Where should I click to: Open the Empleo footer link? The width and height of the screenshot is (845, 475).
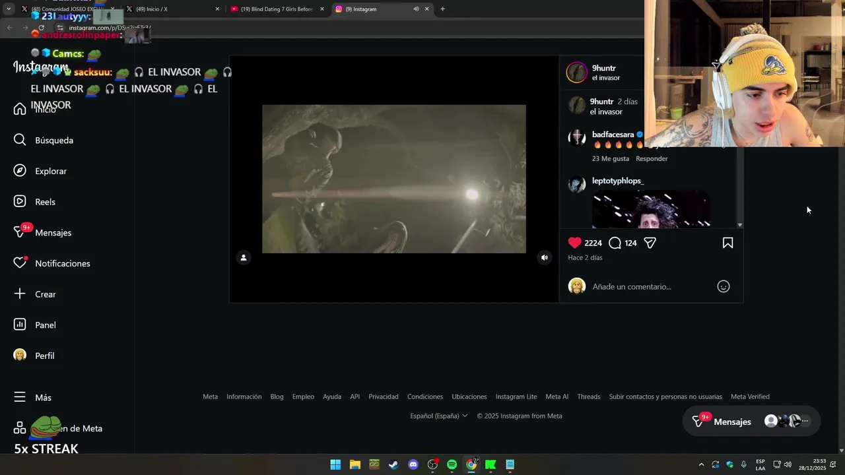(x=303, y=396)
